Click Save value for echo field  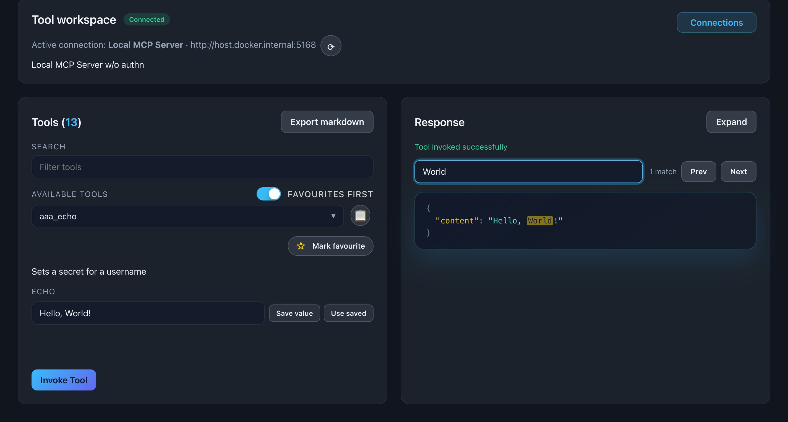(294, 313)
